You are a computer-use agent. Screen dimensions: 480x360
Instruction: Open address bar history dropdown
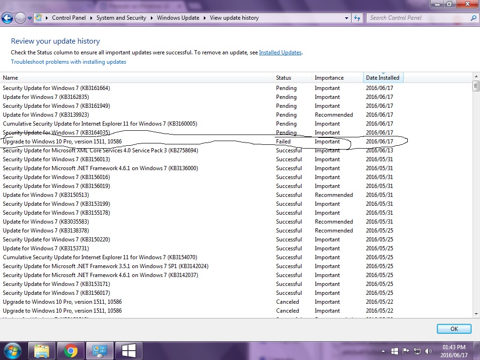346,18
